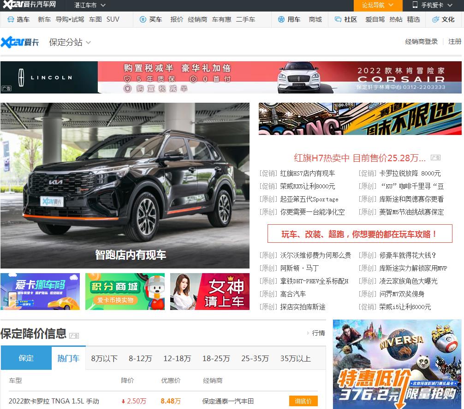Open the 保定通泰一汽丰田 dealer link
This screenshot has width=464, height=409.
tap(228, 401)
